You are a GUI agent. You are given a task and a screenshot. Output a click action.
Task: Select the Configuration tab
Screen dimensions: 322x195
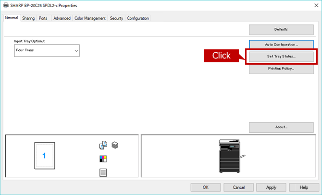[138, 18]
